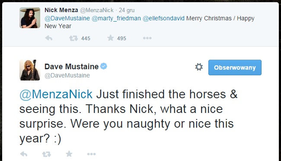Open the gear settings dropdown
This screenshot has width=281, height=161.
(x=199, y=67)
